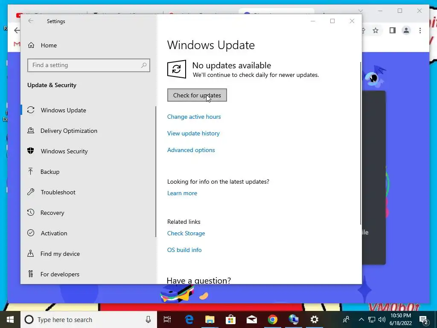This screenshot has width=437, height=328.
Task: Click the update status refresh icon
Action: click(x=177, y=69)
